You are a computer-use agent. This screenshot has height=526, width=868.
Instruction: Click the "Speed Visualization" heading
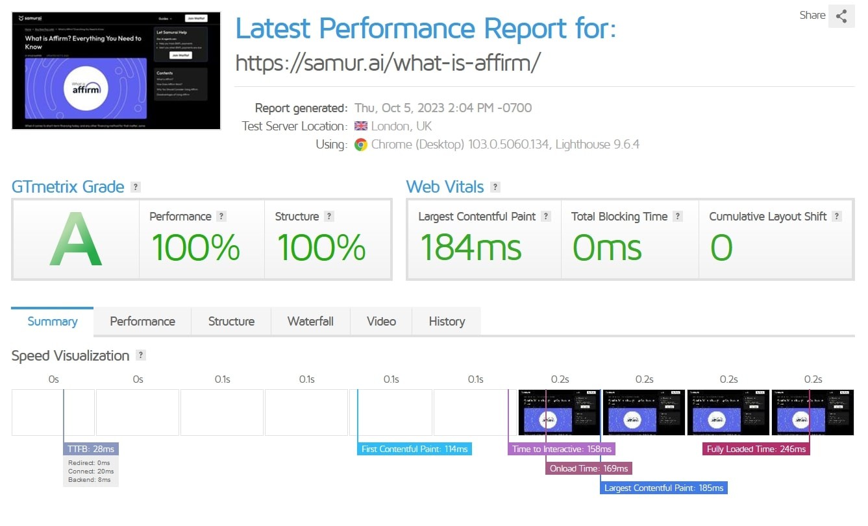click(x=71, y=355)
